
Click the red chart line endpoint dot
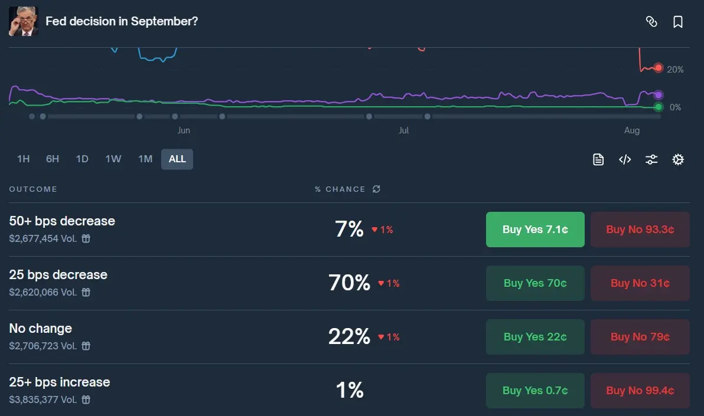tap(659, 68)
